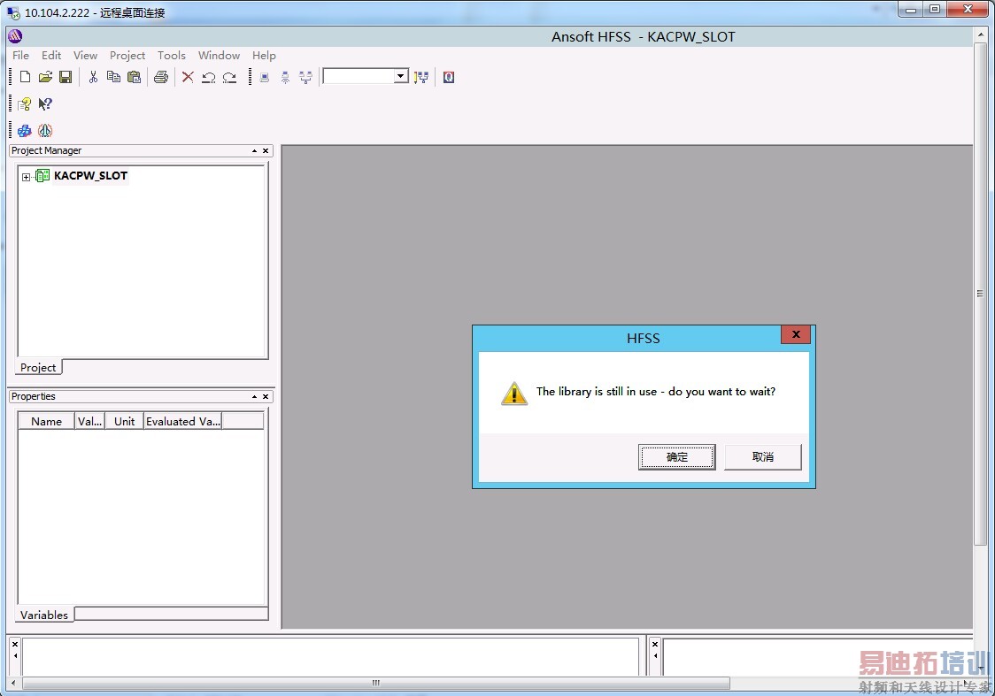The width and height of the screenshot is (995, 696).
Task: Click the horizontal scrollbar at the bottom
Action: coord(375,684)
